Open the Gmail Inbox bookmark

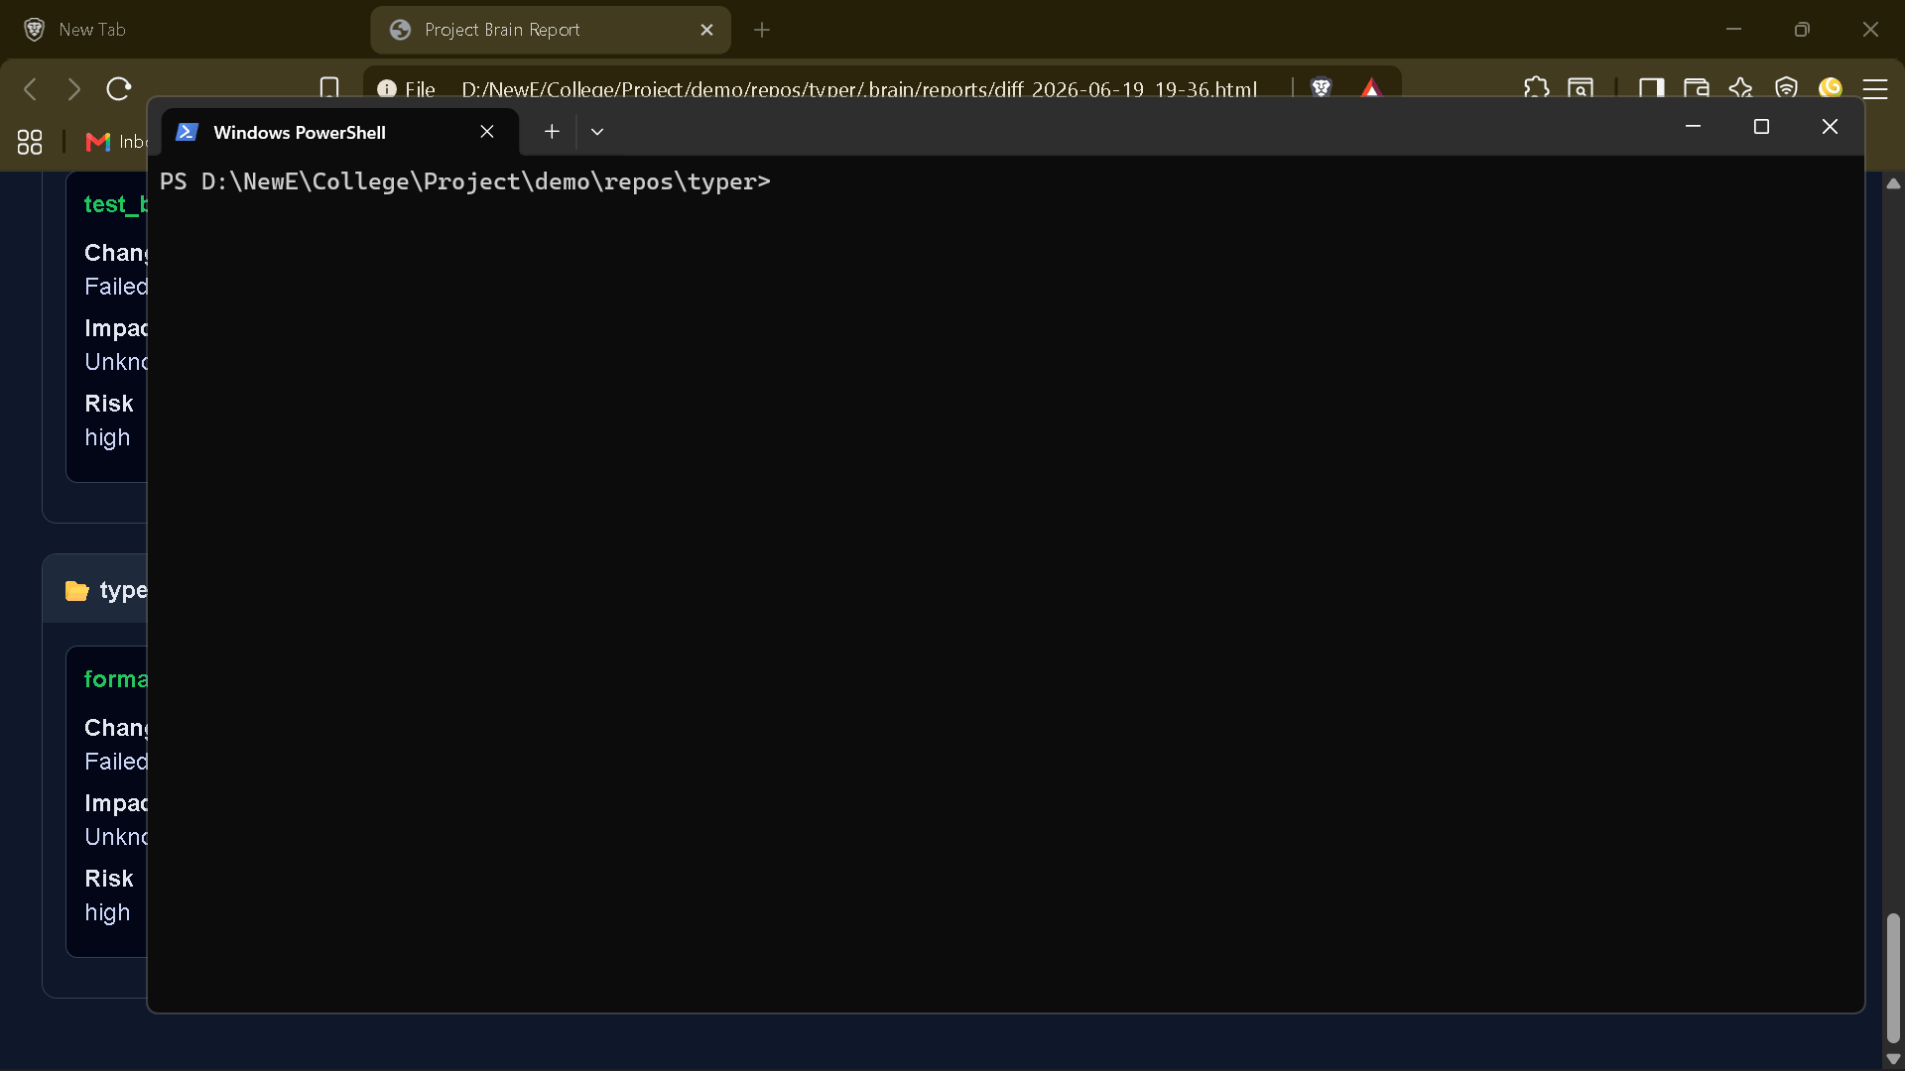click(x=116, y=142)
